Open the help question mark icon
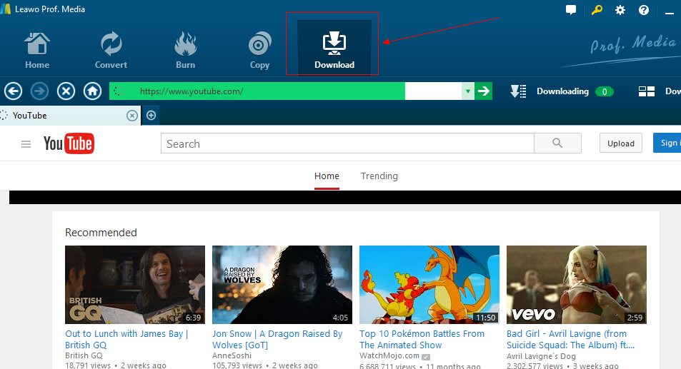This screenshot has width=681, height=369. point(644,9)
